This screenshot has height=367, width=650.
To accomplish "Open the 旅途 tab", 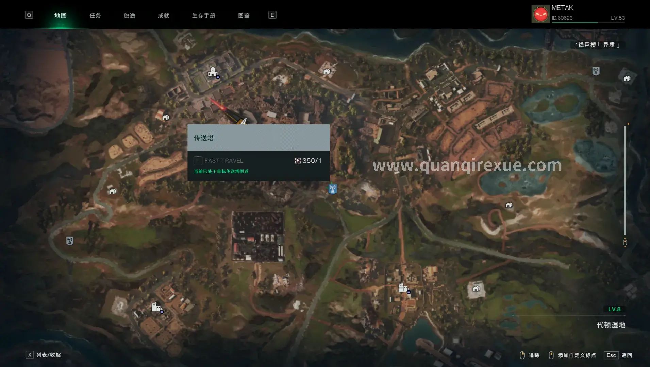I will tap(129, 16).
